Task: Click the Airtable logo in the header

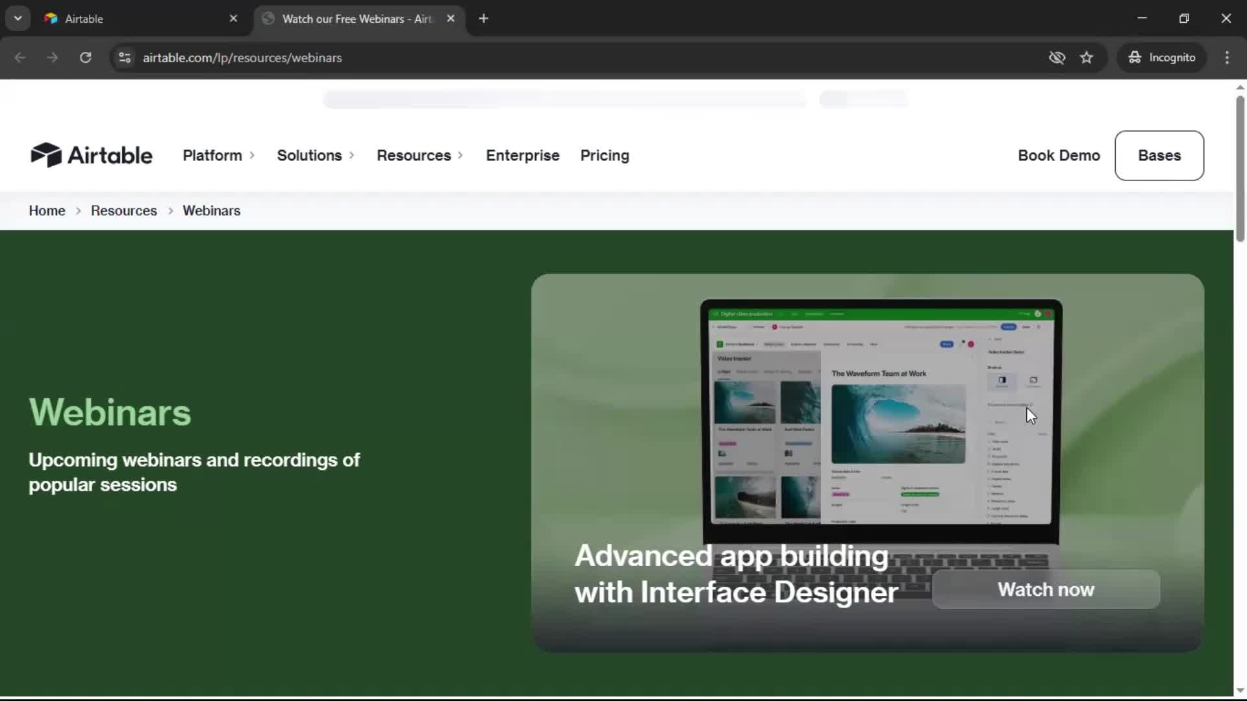Action: pyautogui.click(x=91, y=155)
